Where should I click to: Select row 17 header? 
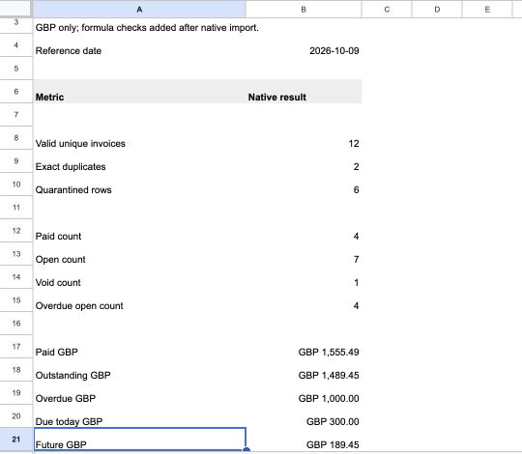click(16, 347)
